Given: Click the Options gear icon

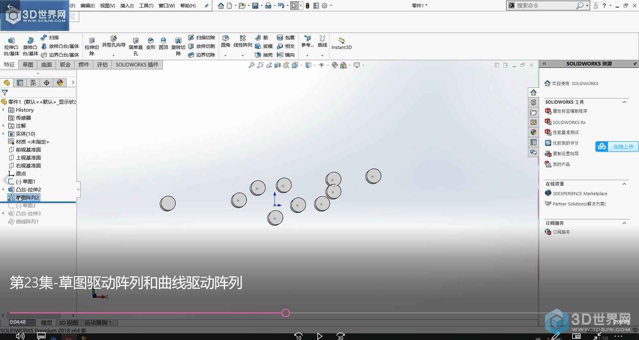Looking at the screenshot, I should [324, 6].
